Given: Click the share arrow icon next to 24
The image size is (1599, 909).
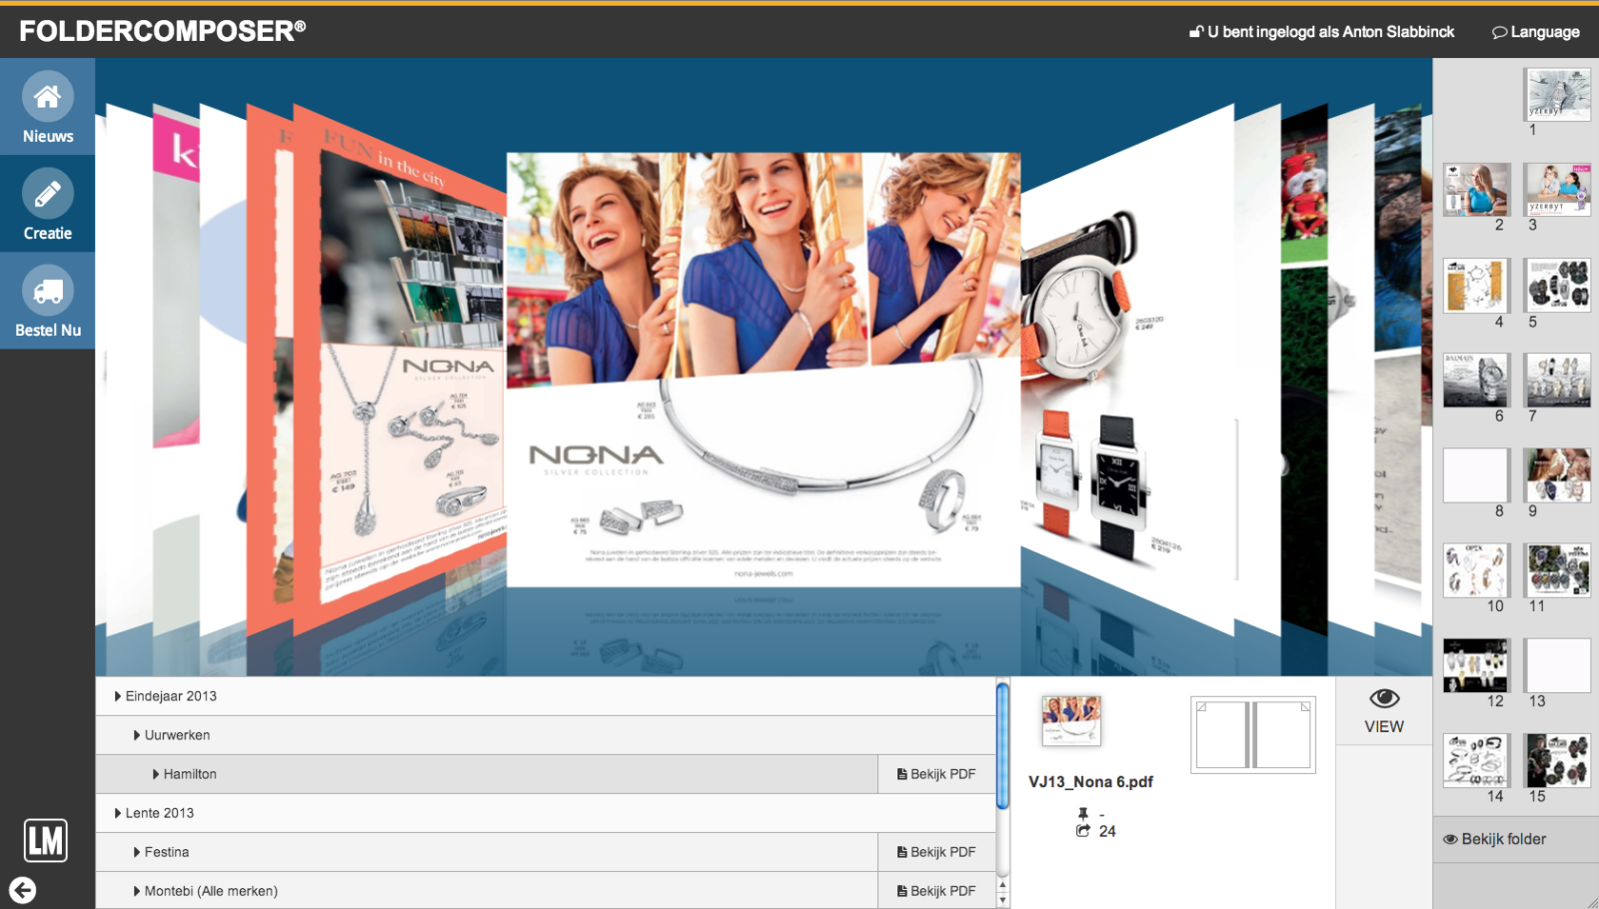Looking at the screenshot, I should pyautogui.click(x=1083, y=831).
